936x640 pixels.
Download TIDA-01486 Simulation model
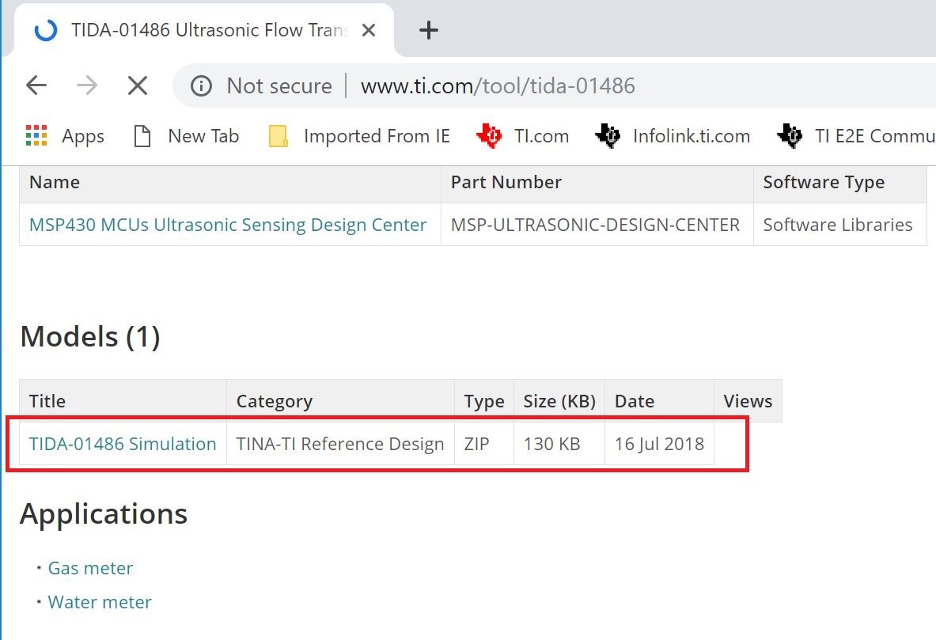pyautogui.click(x=123, y=444)
